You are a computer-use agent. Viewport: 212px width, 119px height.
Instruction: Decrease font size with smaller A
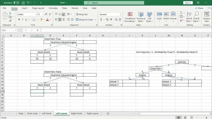pos(50,14)
